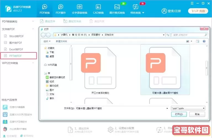Select WPS网盘 in the navigation tree
The width and height of the screenshot is (212, 138).
pyautogui.click(x=51, y=65)
